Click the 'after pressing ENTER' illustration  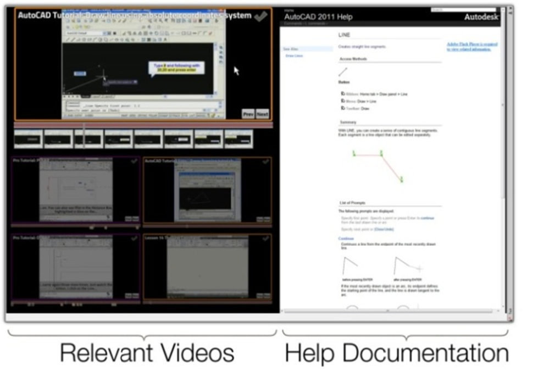coord(408,266)
